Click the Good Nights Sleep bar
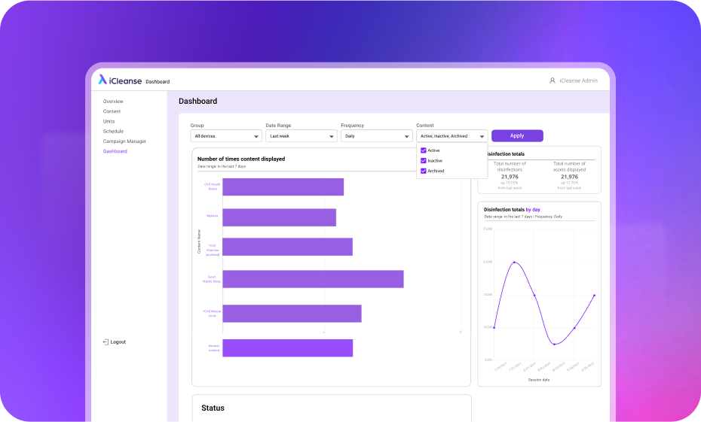This screenshot has width=701, height=422. [313, 279]
